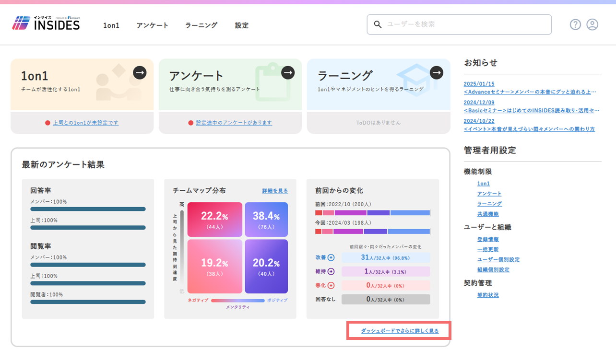
Task: Click the 悪化 down-arrow icon
Action: (331, 285)
